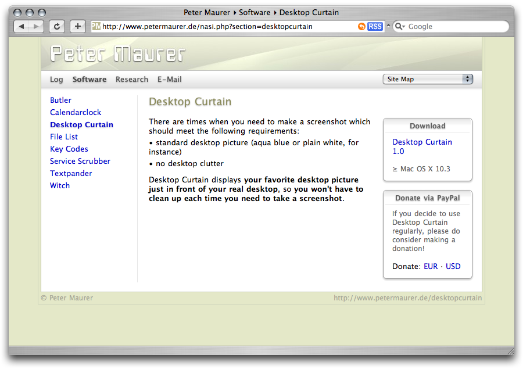The height and width of the screenshot is (373, 530).
Task: Click the RSS badge in address bar
Action: point(375,27)
